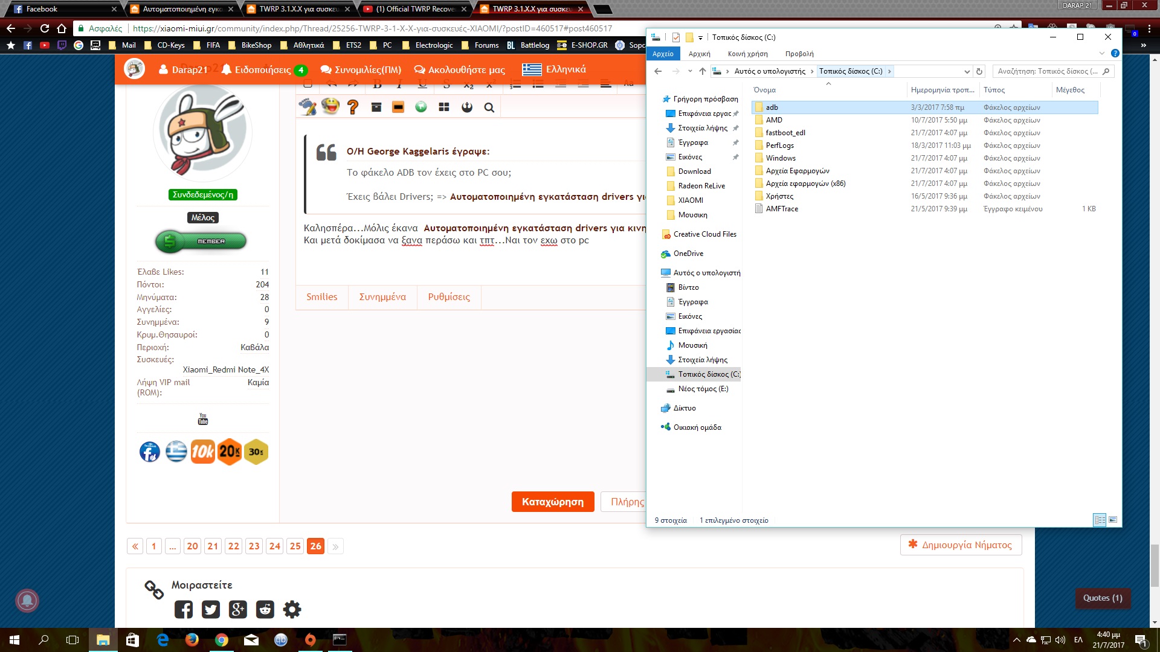Open the Συνημμένα tab below editor
This screenshot has width=1160, height=652.
[382, 297]
